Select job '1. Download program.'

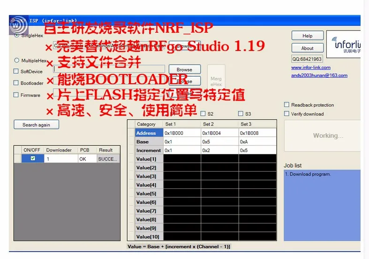click(x=308, y=174)
